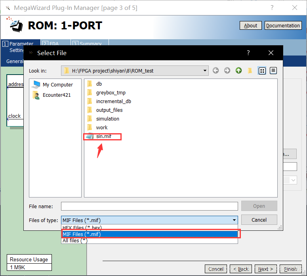Select My Computer in the sidebar
This screenshot has height=276, width=307.
(x=53, y=85)
